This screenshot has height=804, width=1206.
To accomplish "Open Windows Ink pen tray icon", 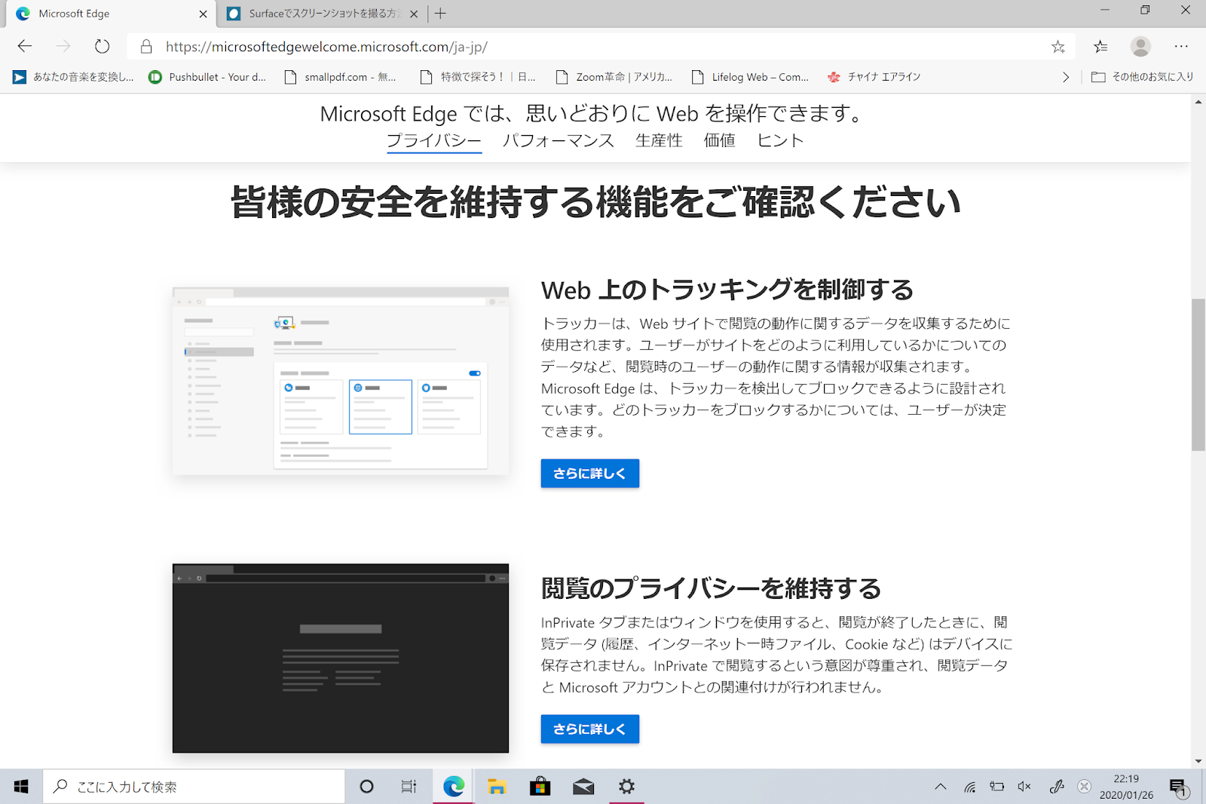I will [1057, 787].
